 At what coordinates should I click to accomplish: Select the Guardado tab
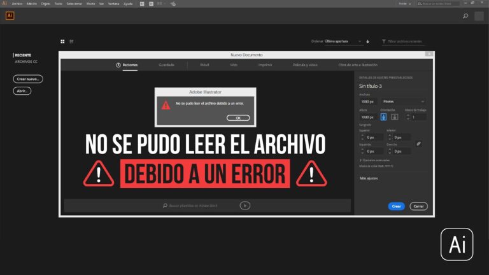point(167,65)
